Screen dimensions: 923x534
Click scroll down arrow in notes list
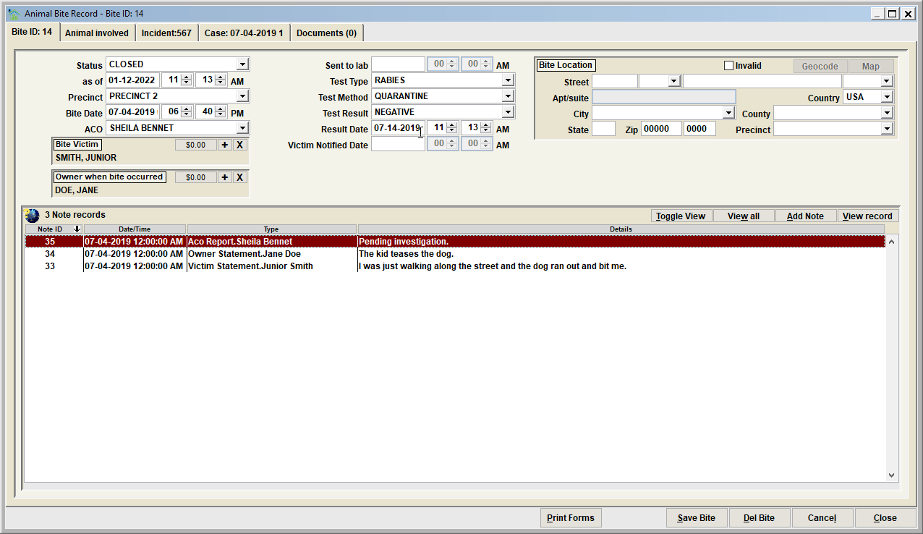[x=892, y=475]
